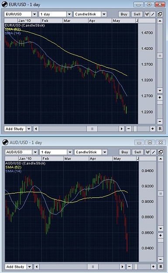Click Add Study button in EUR/USD window

pyautogui.click(x=15, y=129)
